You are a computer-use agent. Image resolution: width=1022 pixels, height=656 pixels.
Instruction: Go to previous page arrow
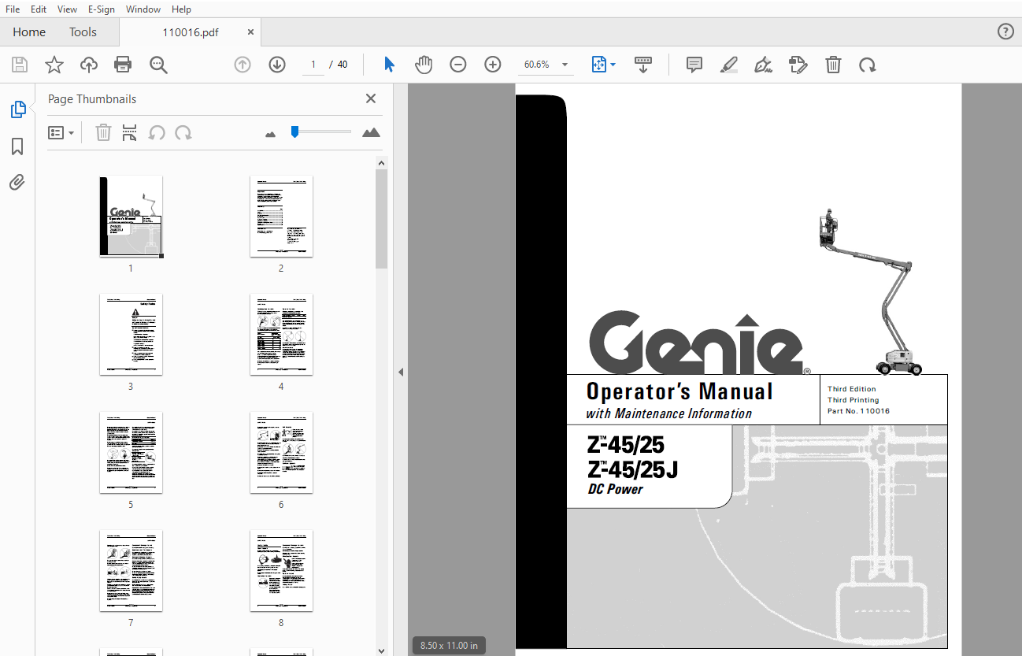click(x=243, y=65)
